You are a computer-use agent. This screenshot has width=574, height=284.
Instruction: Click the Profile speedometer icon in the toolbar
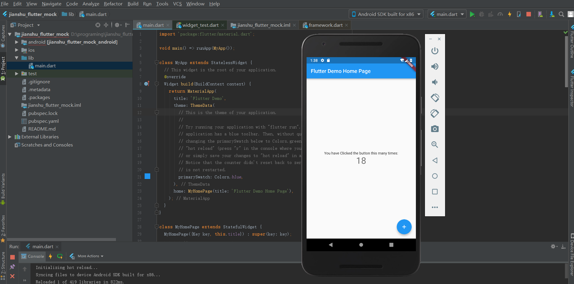point(500,14)
